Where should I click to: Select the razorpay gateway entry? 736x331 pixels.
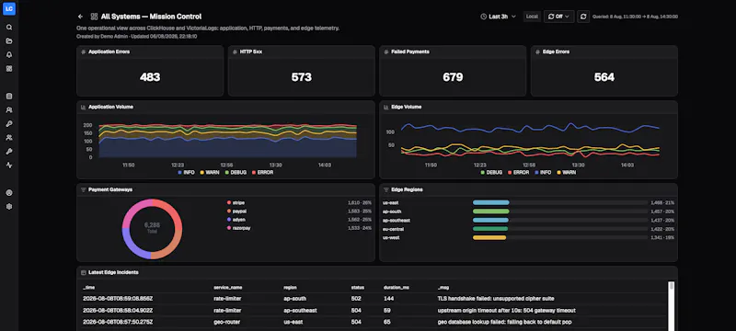(x=299, y=228)
